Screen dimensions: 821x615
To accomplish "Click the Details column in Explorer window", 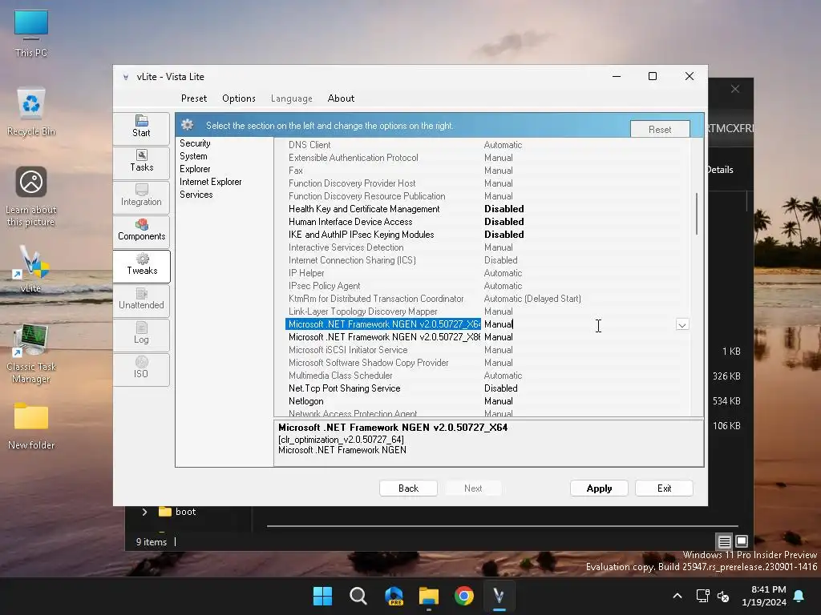I will [721, 170].
